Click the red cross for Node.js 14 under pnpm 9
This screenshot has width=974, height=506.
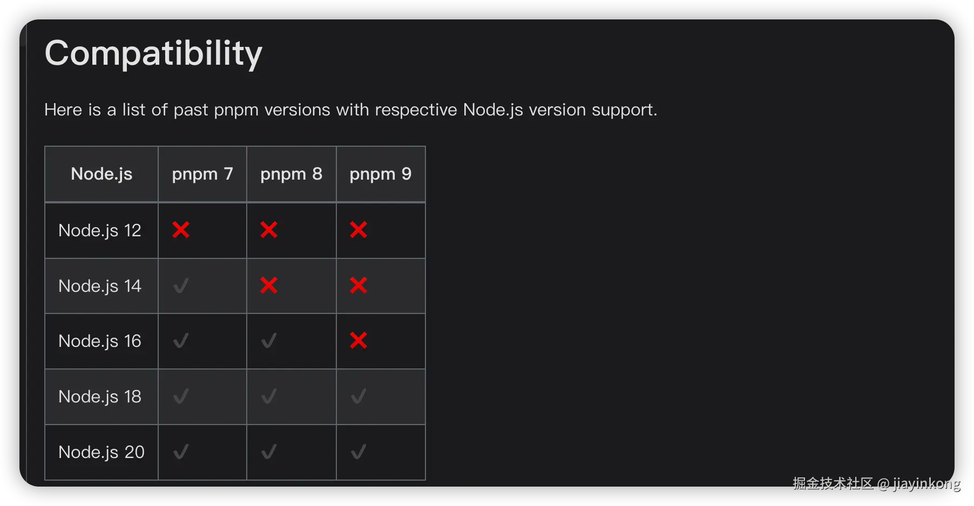pyautogui.click(x=359, y=285)
